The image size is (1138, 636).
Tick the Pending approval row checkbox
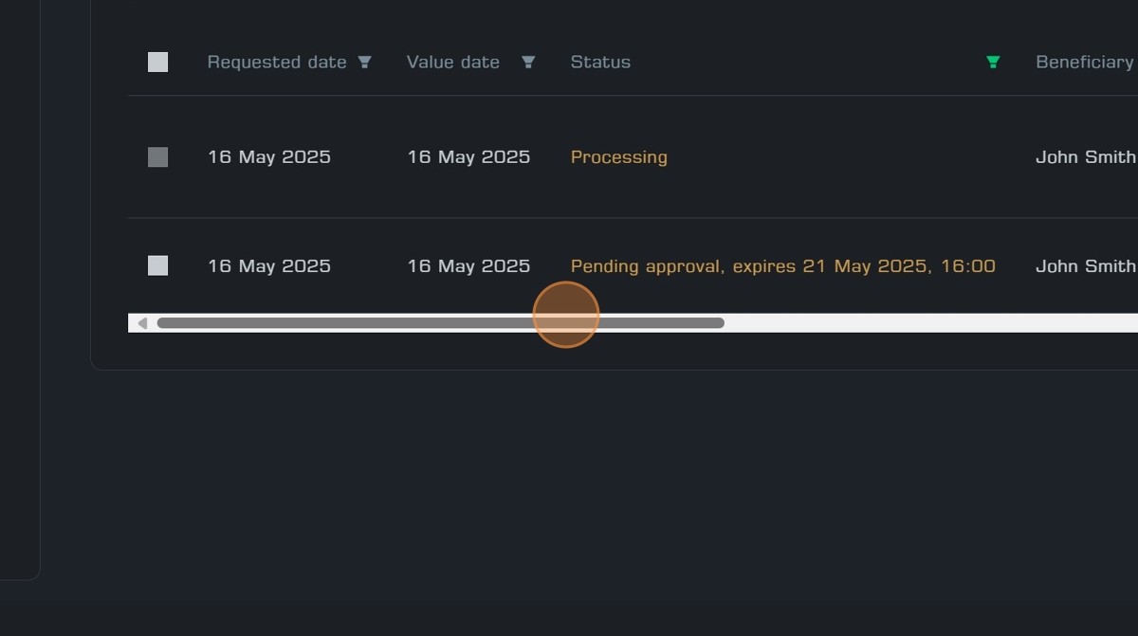[x=158, y=266]
